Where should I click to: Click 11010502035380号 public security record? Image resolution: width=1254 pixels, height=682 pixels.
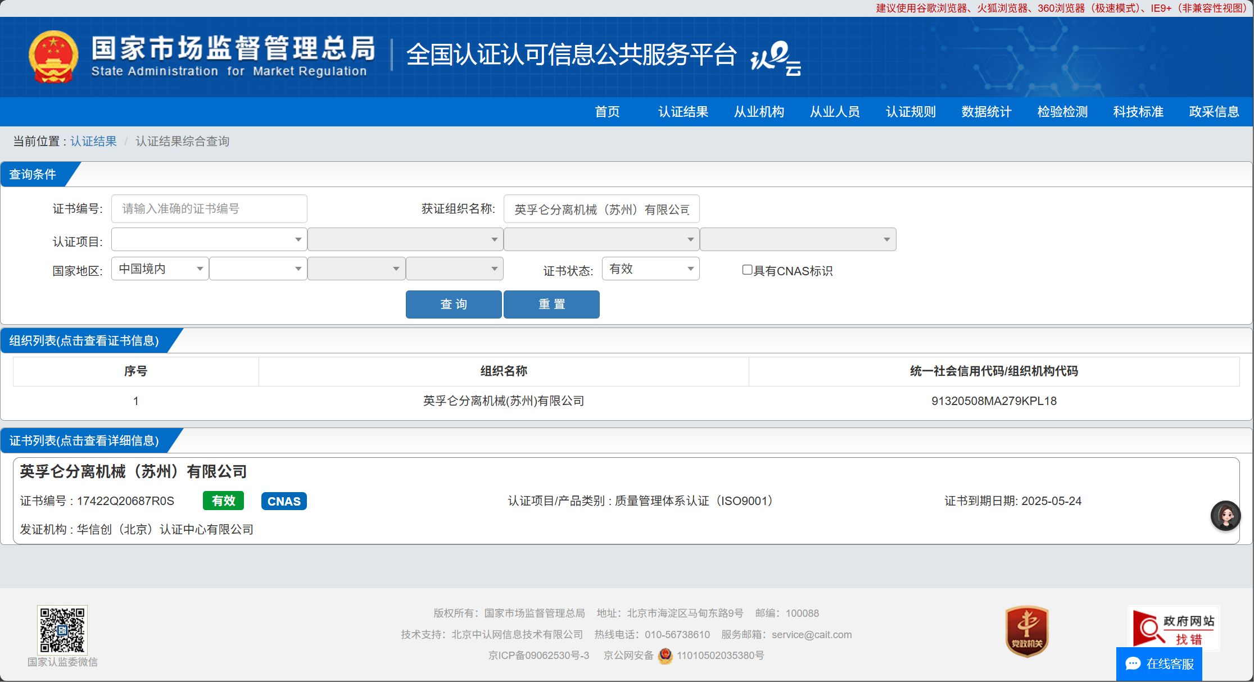(721, 656)
